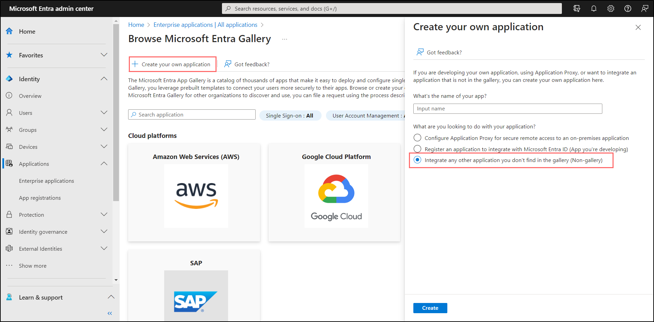The image size is (654, 322).
Task: Collapse the Learn & support chevron
Action: point(111,297)
